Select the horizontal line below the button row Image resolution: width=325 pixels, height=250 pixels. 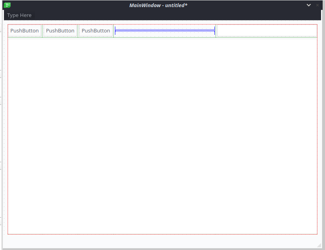162,39
